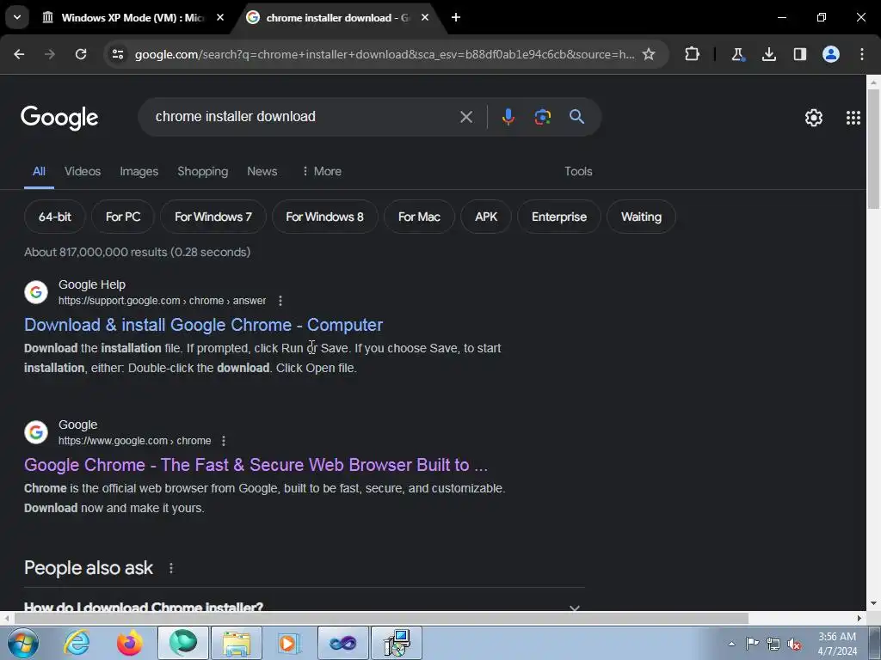Submit search with the magnifier icon
Screen dimensions: 881x660
576,117
